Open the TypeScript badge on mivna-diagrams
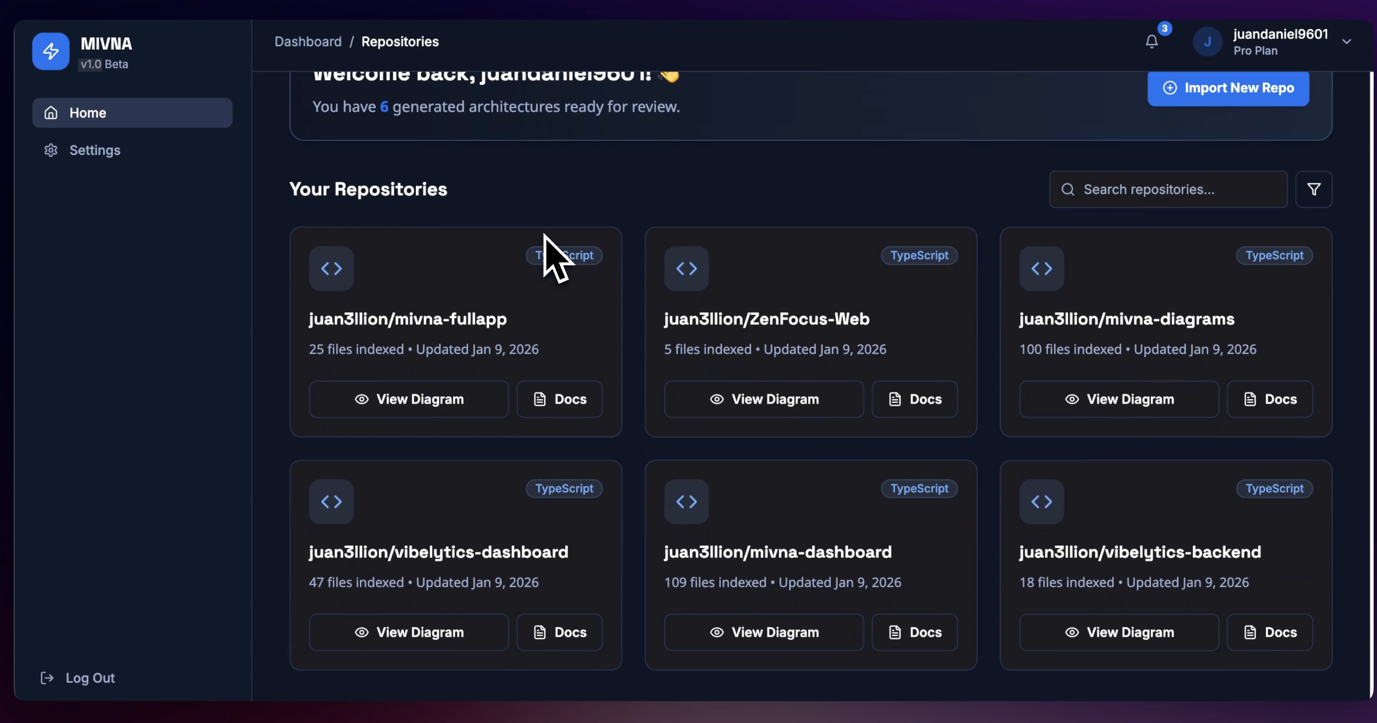Image resolution: width=1377 pixels, height=723 pixels. 1274,255
